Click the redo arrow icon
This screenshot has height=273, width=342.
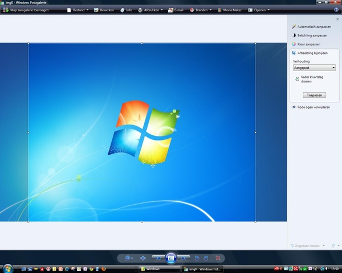coord(333,246)
